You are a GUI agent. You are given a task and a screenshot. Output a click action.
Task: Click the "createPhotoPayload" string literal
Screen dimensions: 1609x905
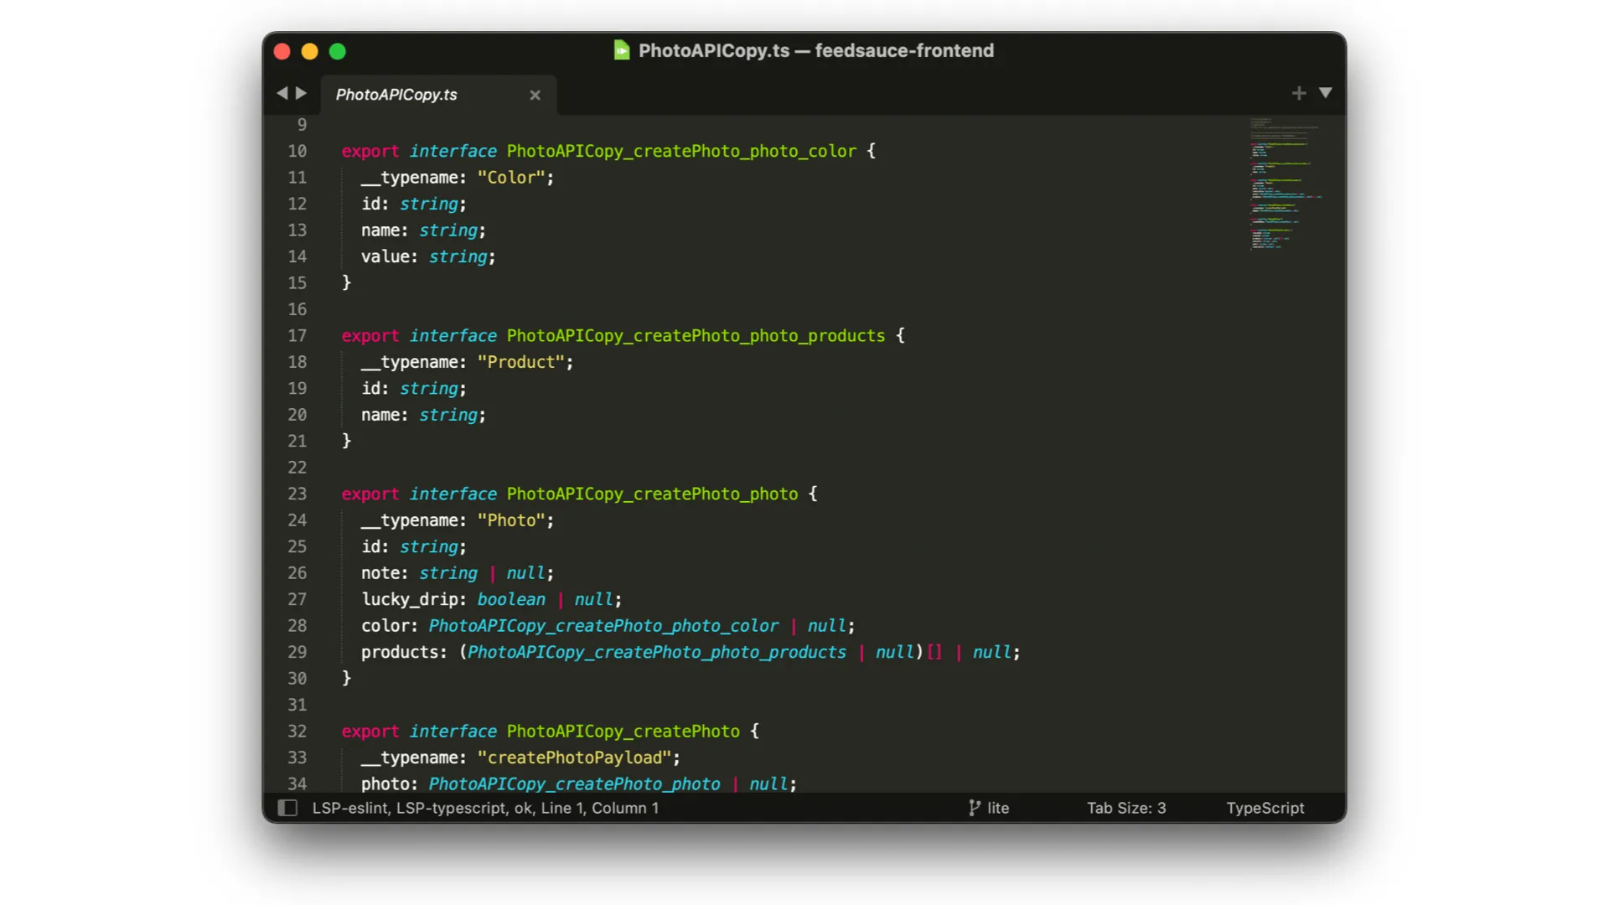click(x=574, y=758)
